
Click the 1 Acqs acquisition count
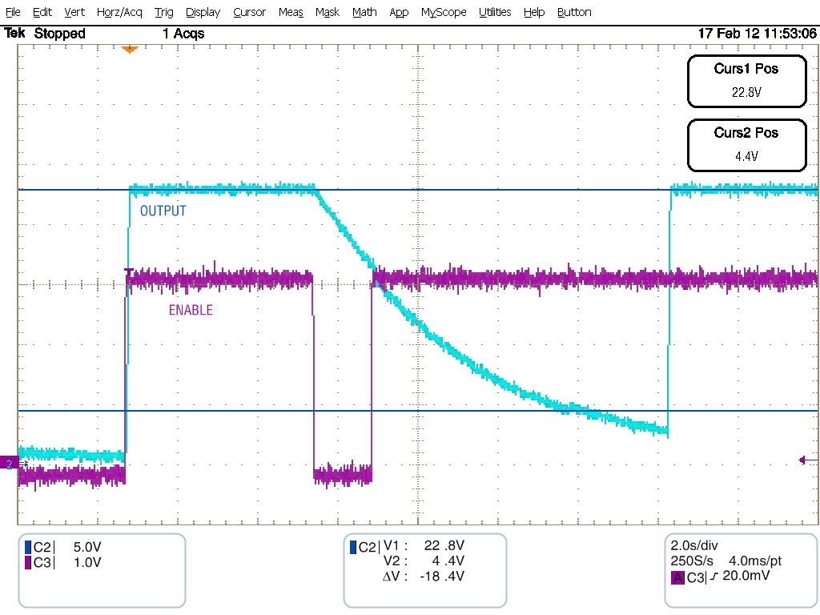(x=183, y=34)
